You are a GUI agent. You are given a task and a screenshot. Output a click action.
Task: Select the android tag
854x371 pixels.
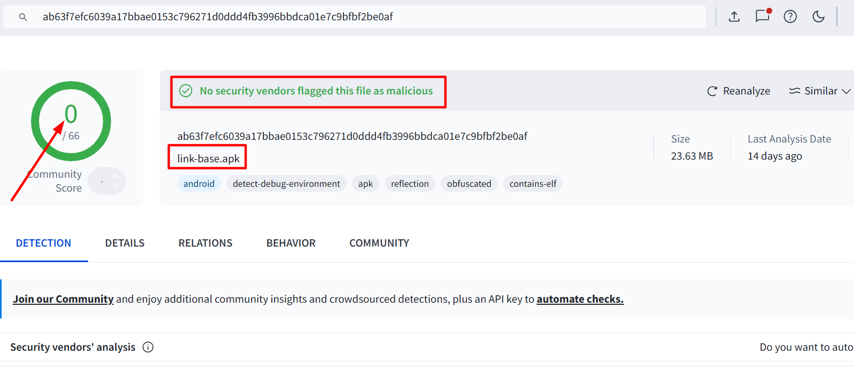click(x=199, y=184)
